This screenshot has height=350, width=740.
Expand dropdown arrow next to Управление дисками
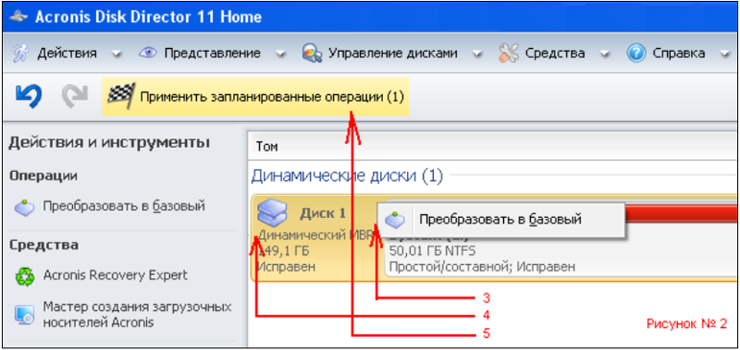point(476,54)
